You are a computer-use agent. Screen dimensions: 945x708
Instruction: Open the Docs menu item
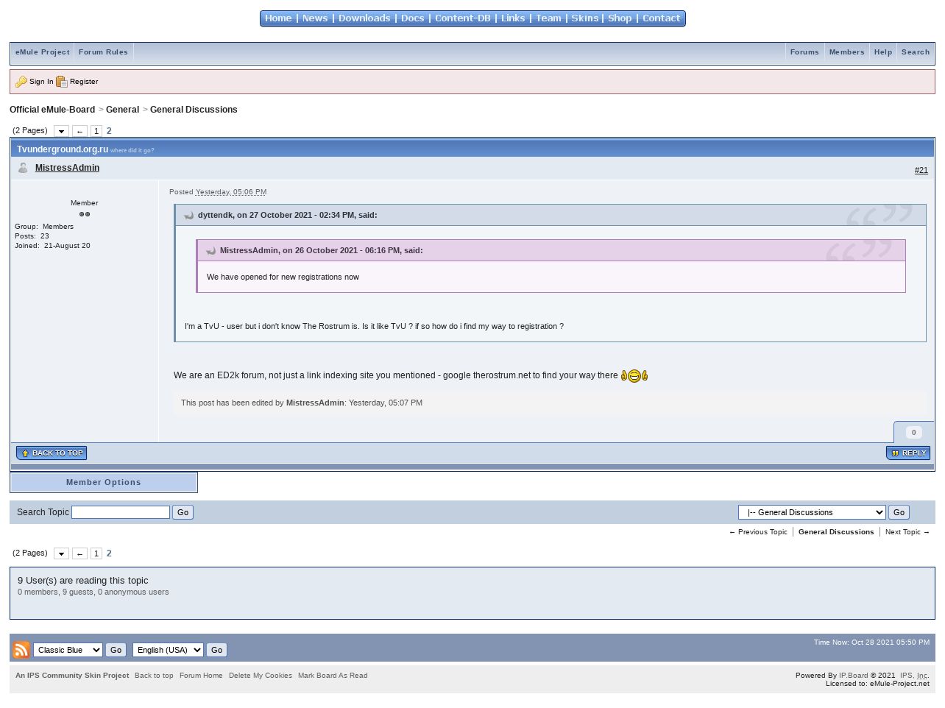tap(413, 18)
